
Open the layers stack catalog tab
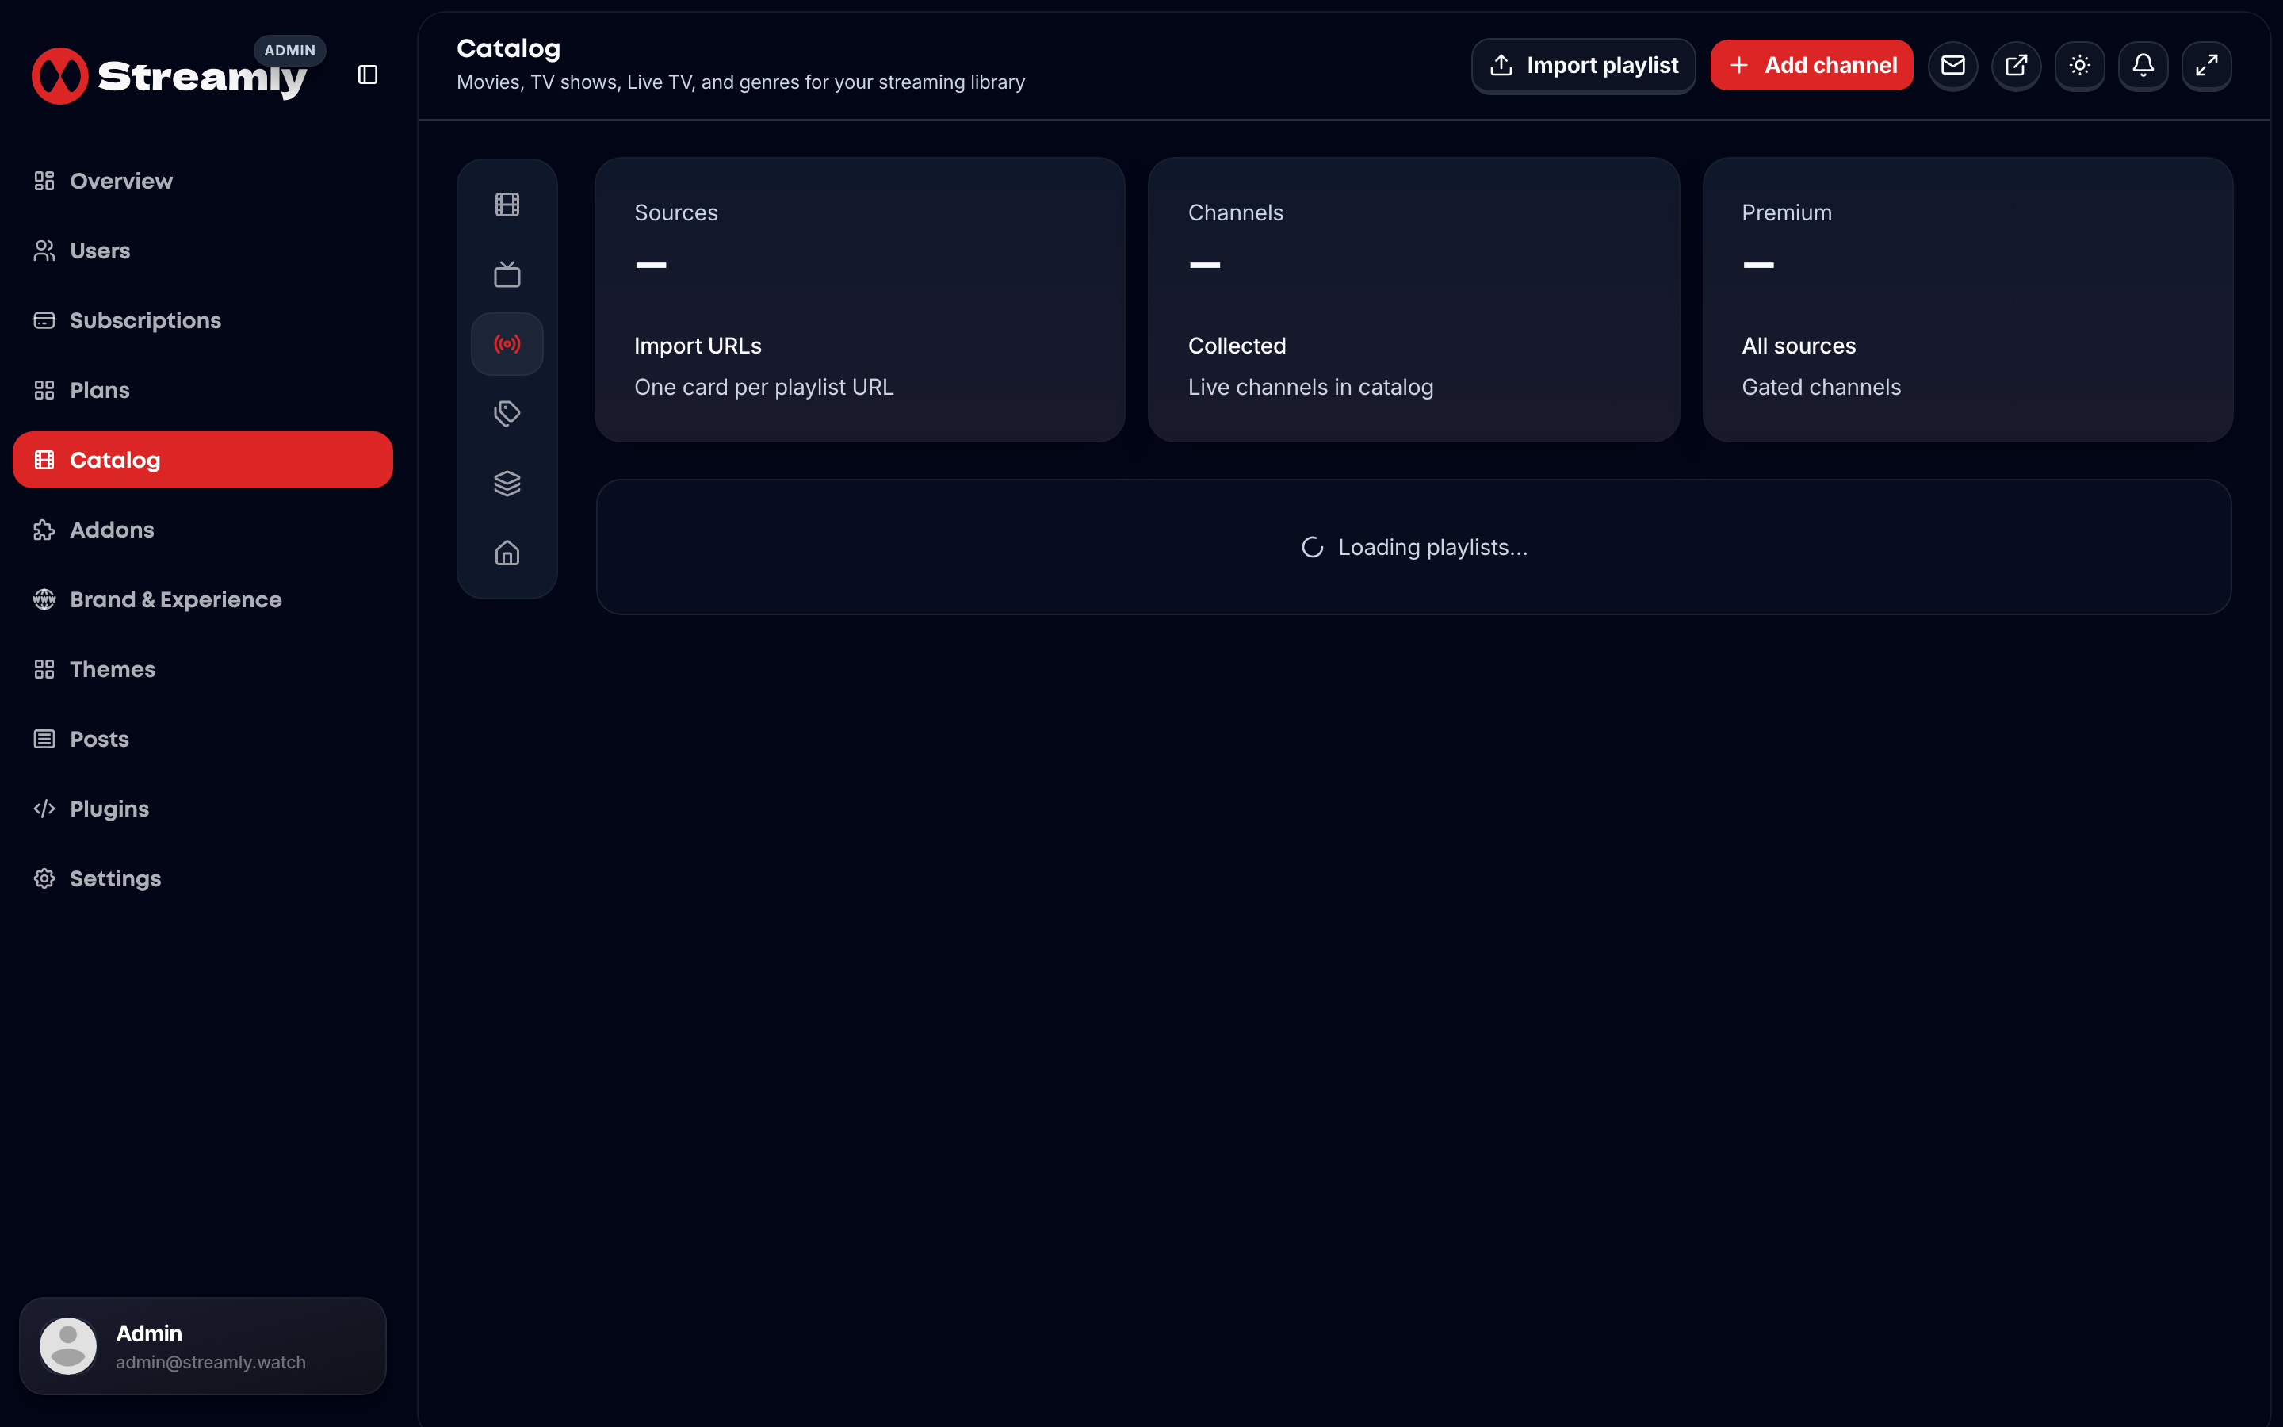(x=507, y=484)
